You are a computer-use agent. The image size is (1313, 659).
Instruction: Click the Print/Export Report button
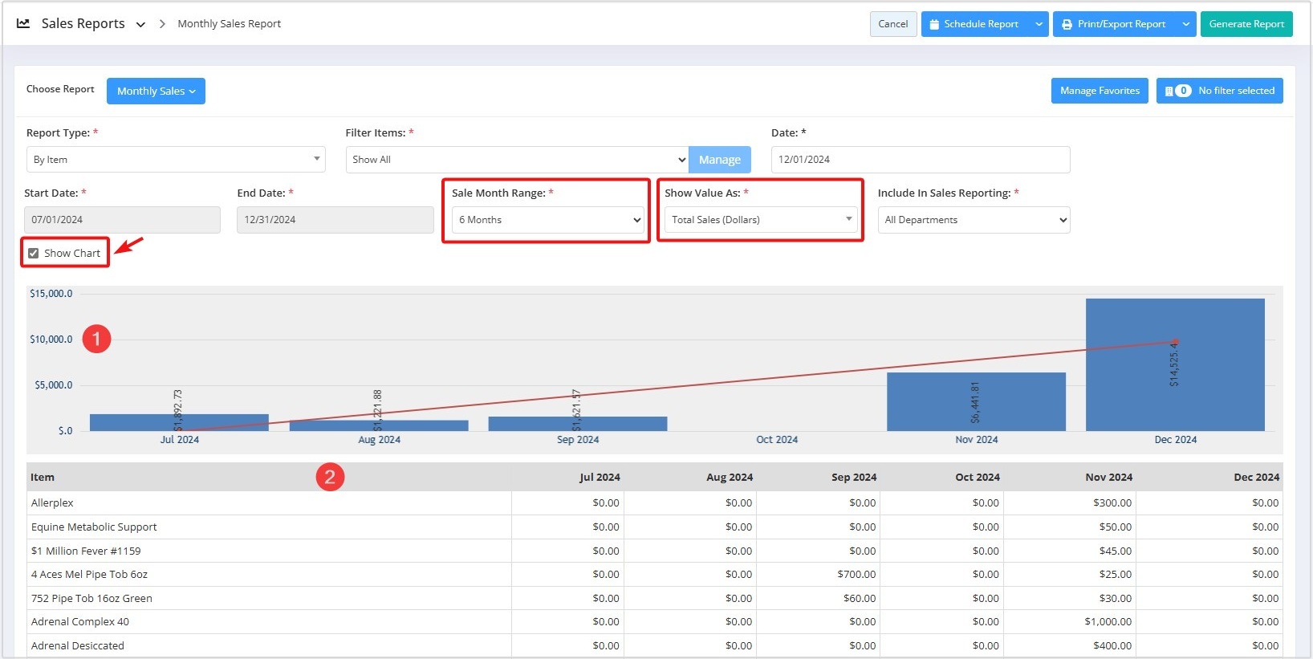[1115, 24]
